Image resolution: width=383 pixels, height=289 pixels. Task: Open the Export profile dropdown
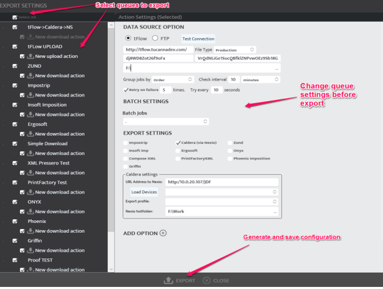click(x=222, y=202)
